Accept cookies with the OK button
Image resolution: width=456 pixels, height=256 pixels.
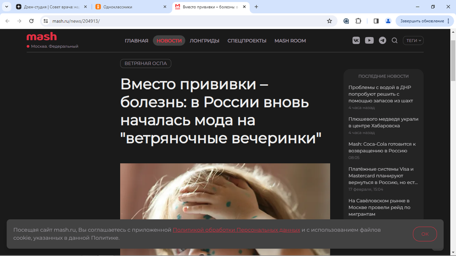click(425, 234)
